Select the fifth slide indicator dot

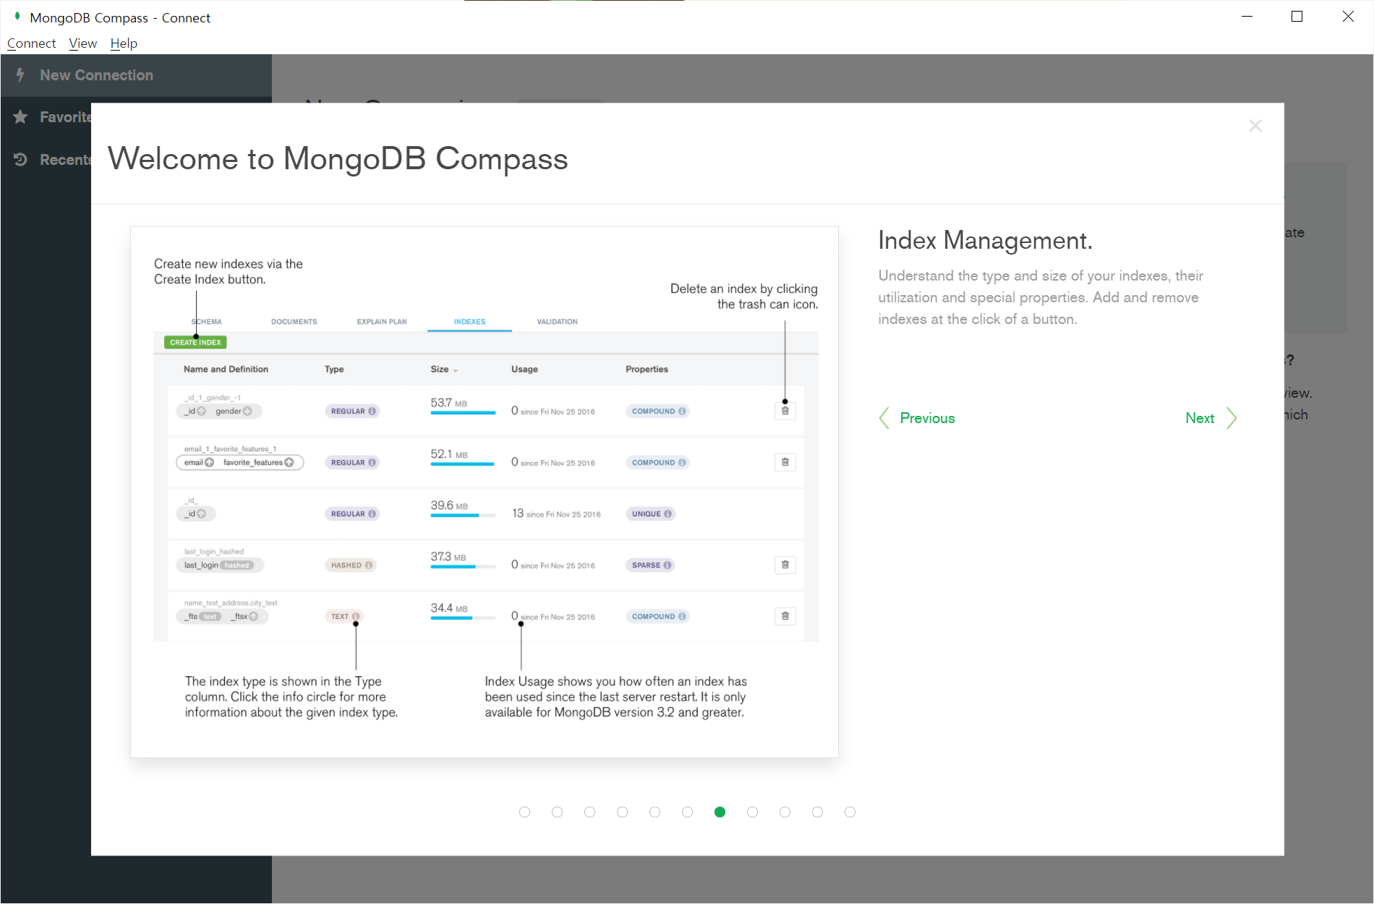point(655,812)
